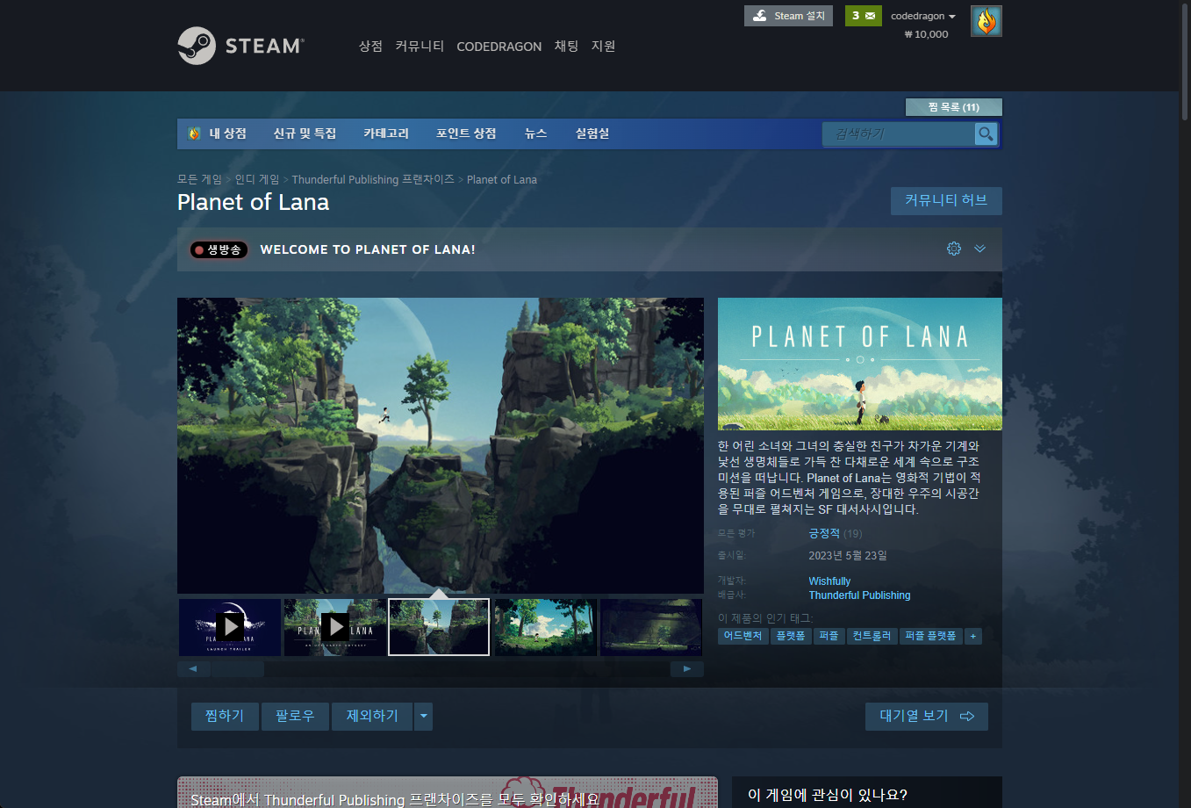
Task: Open the 긍정적 reviews link
Action: pos(824,533)
